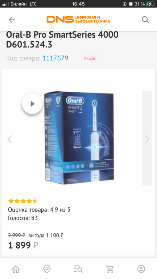Image resolution: width=157 pixels, height=279 pixels.
Task: Tap the battery indicator in status bar
Action: (149, 4)
